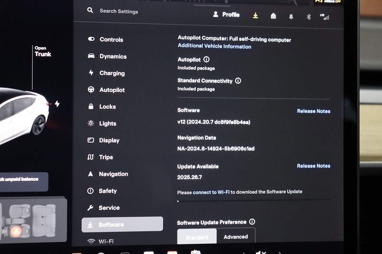Open the Dynamics settings tab
Screen dimensions: 382x254
[107, 56]
